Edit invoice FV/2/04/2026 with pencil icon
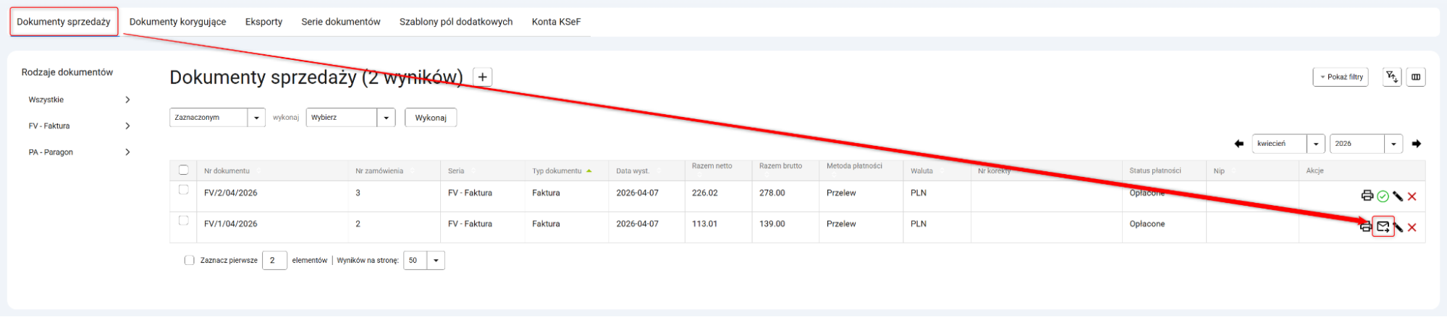Viewport: 1447px width, 317px height. tap(1398, 196)
